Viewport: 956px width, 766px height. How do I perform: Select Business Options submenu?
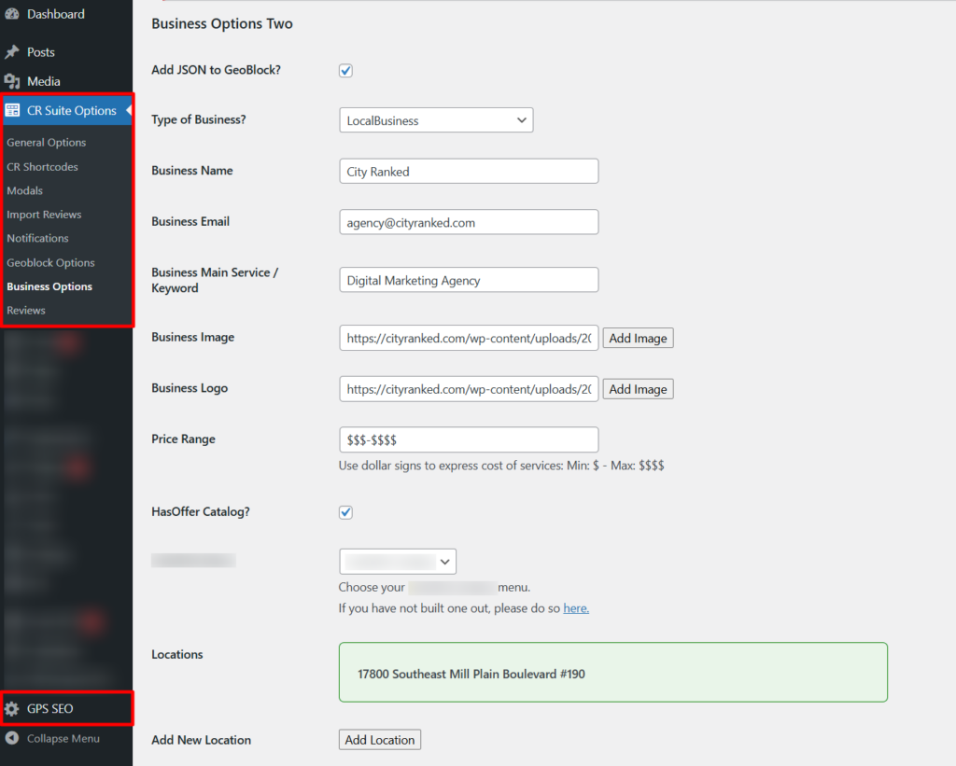click(49, 286)
